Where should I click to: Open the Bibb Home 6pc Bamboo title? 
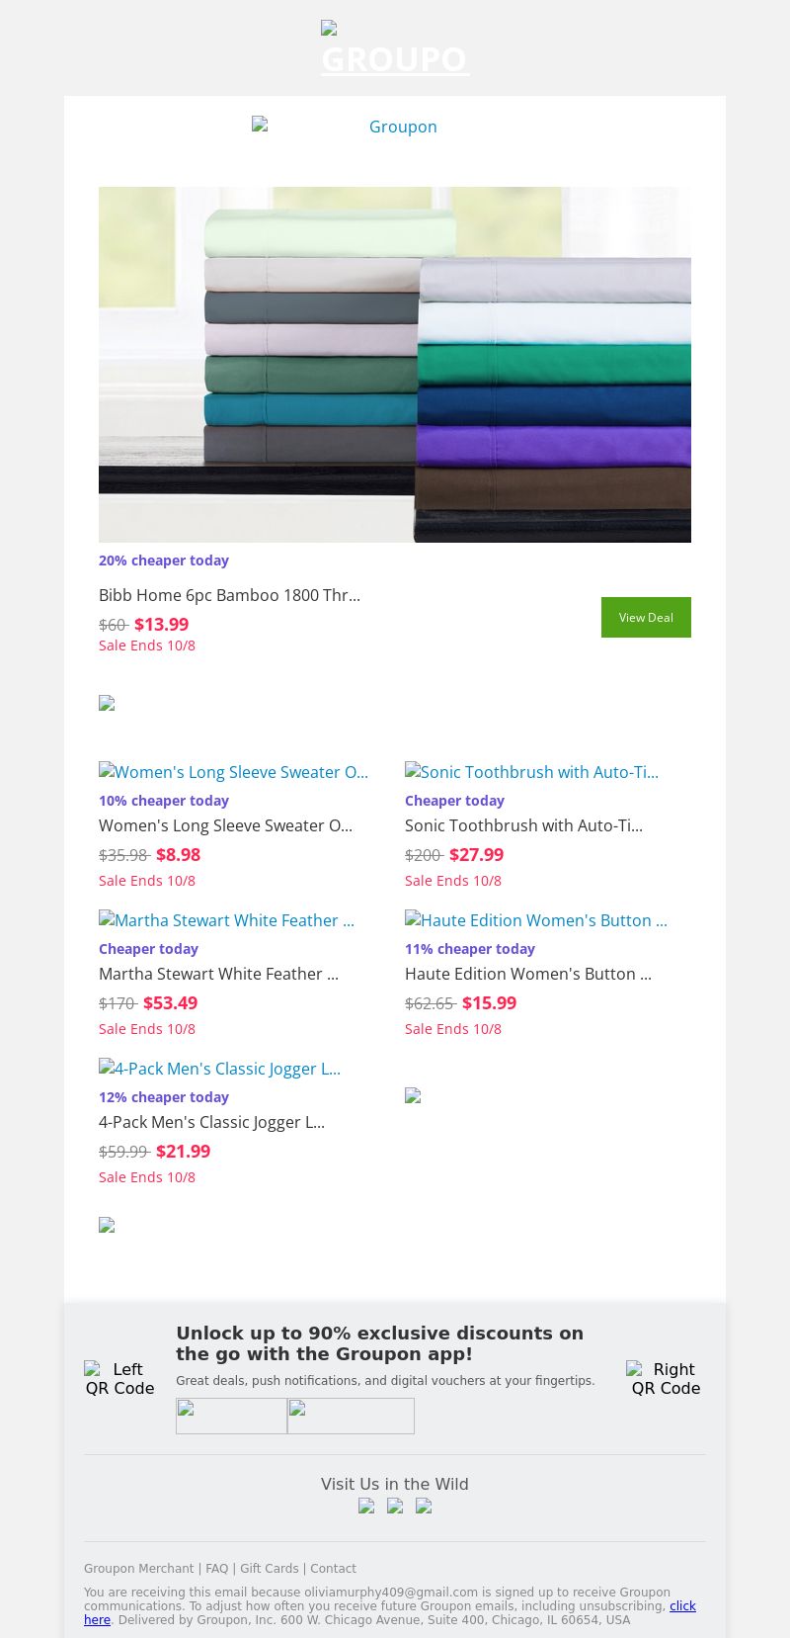coord(229,595)
